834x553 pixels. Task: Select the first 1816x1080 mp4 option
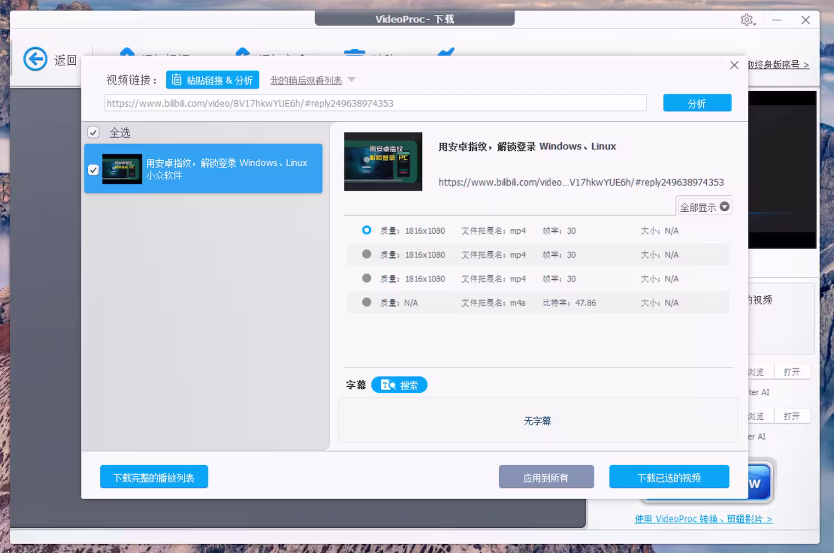(x=367, y=230)
